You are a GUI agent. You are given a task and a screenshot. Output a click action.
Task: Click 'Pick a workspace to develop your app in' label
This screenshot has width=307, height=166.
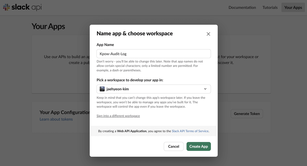pyautogui.click(x=130, y=80)
